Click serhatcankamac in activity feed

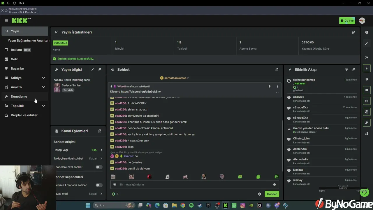coord(304,80)
